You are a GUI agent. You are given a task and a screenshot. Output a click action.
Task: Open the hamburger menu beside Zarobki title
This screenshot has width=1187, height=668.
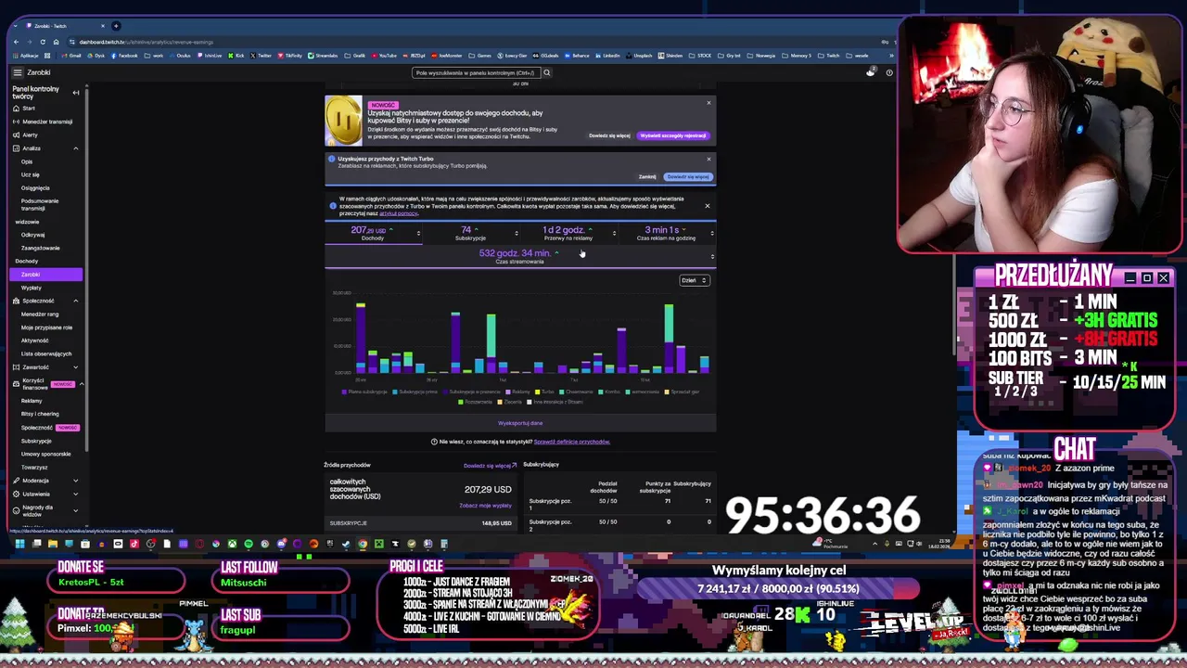[x=17, y=72]
